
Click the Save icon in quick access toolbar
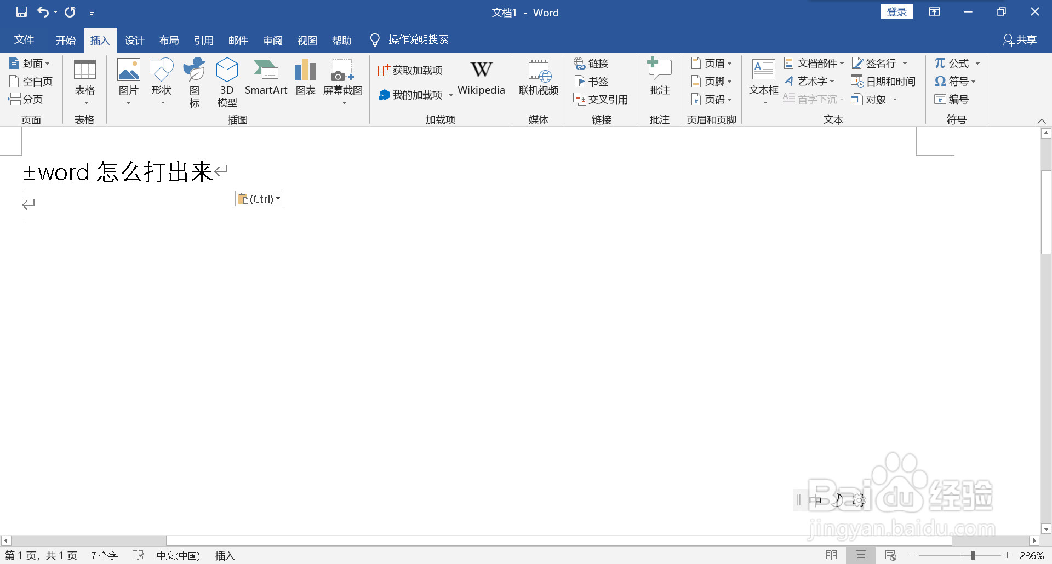click(21, 12)
